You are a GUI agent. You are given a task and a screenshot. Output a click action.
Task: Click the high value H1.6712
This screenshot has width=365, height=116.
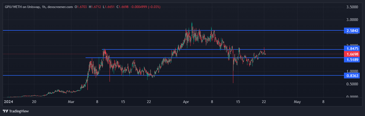pyautogui.click(x=95, y=7)
